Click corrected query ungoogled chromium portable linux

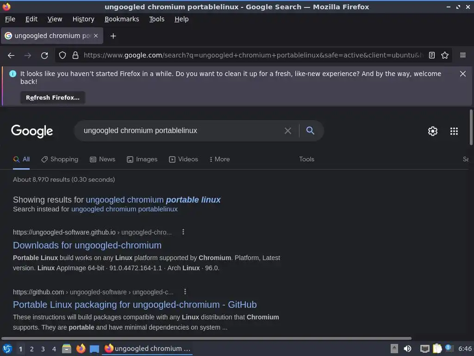click(153, 200)
